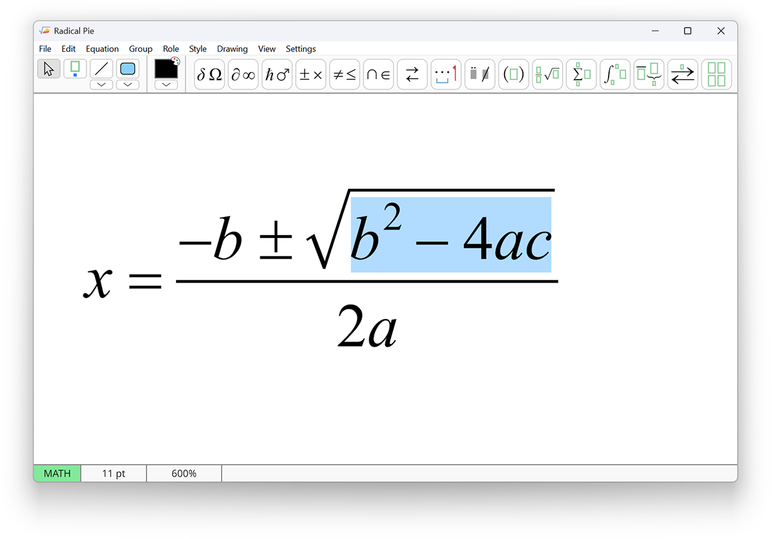Image resolution: width=772 pixels, height=539 pixels.
Task: Select the arrow selection tool
Action: pos(48,68)
